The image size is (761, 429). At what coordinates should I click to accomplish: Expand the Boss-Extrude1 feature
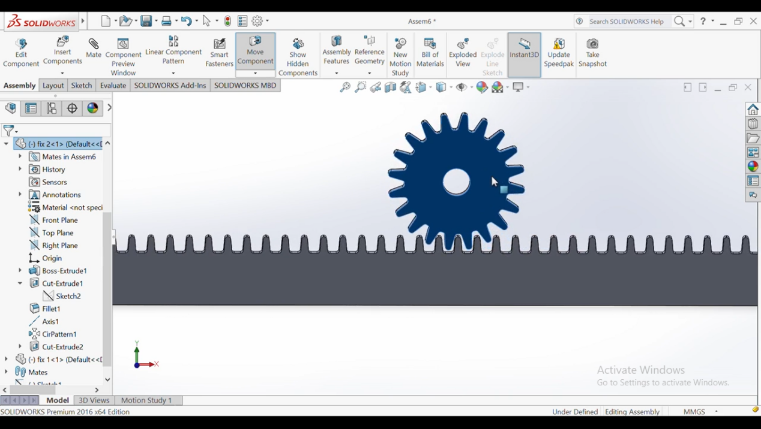point(20,271)
